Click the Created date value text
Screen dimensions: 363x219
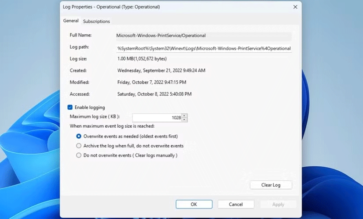pos(161,70)
